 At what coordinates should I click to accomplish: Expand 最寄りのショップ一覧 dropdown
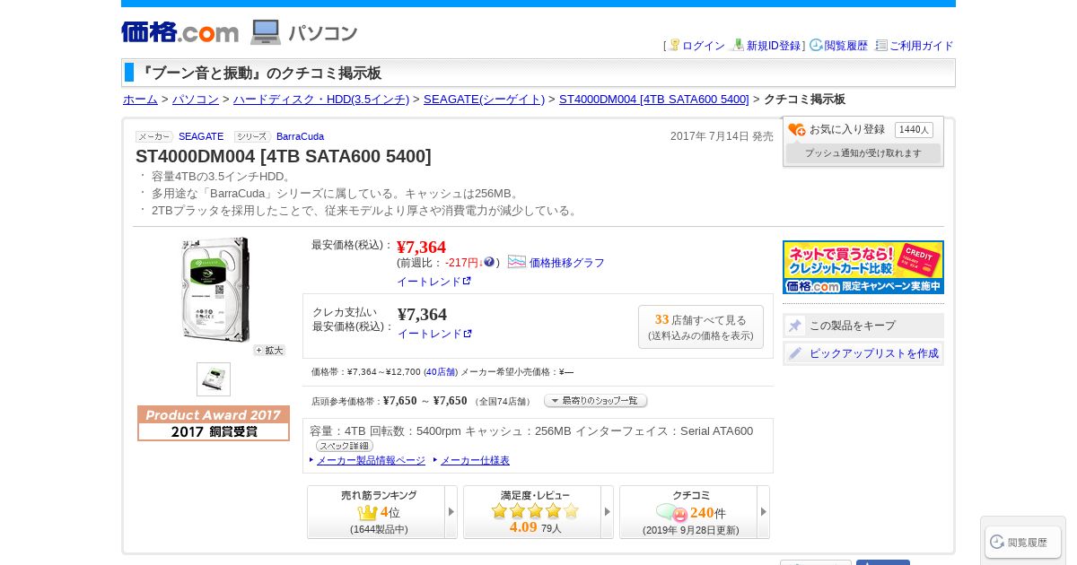[596, 401]
